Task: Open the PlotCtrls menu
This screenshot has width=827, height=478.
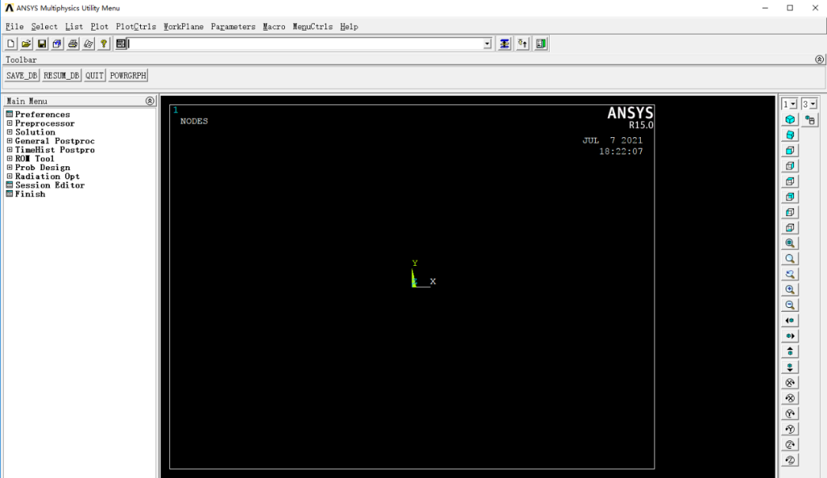Action: tap(136, 26)
